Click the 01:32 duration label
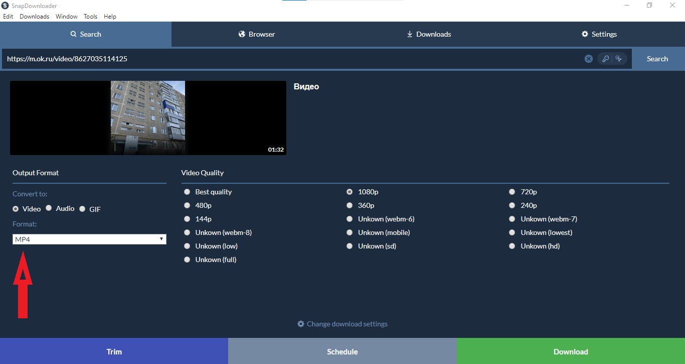 [276, 150]
